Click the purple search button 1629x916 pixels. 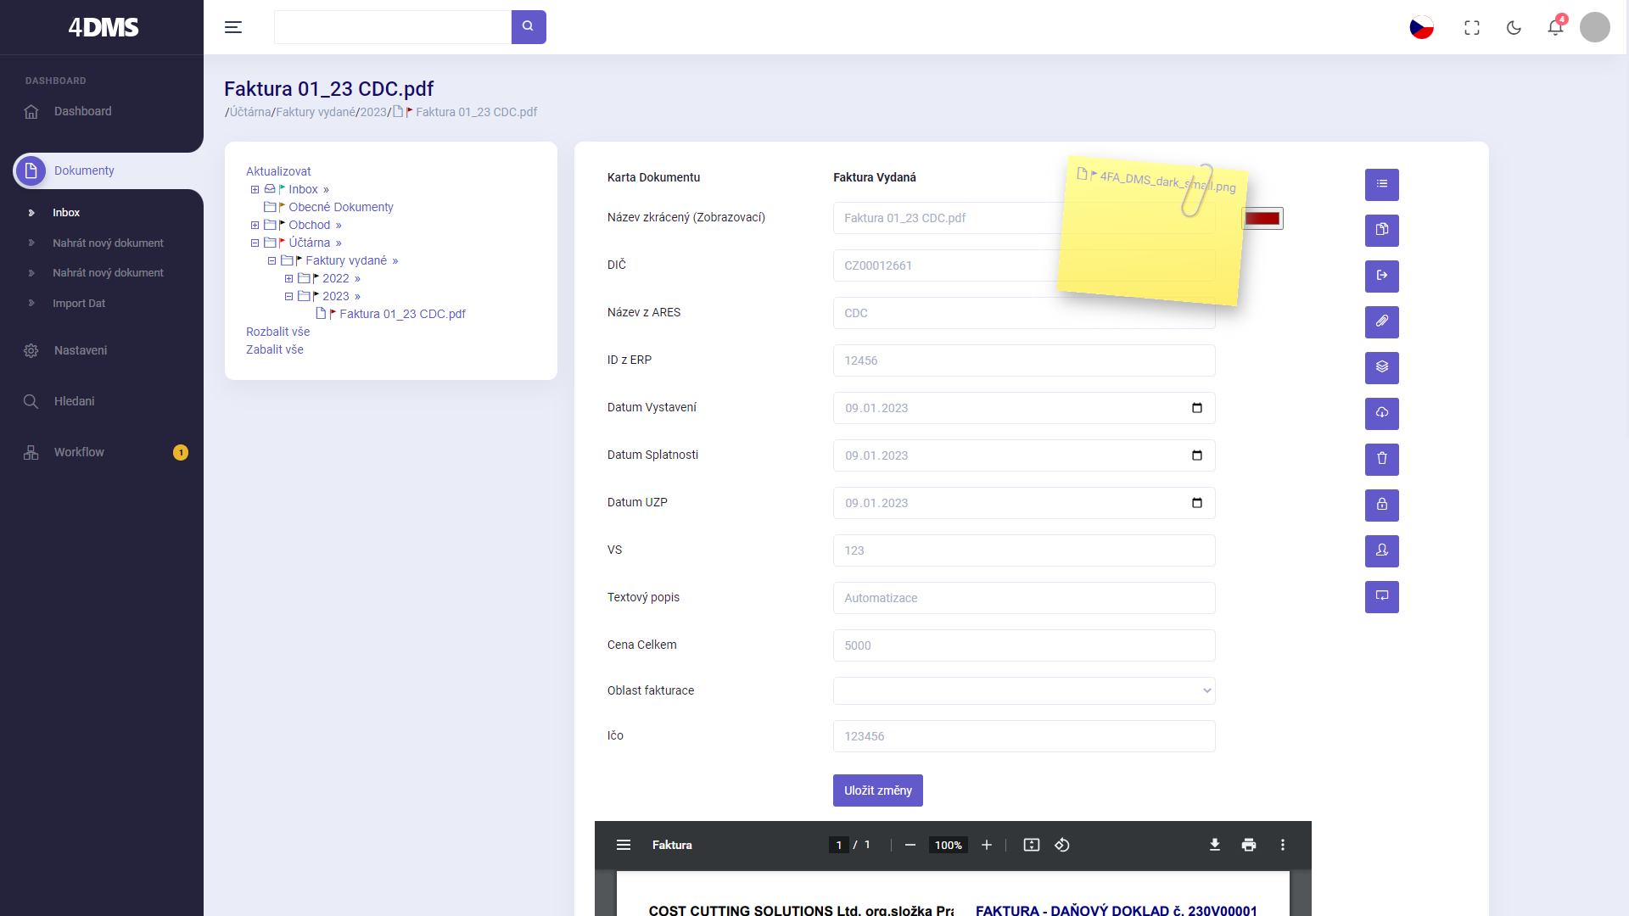click(528, 27)
